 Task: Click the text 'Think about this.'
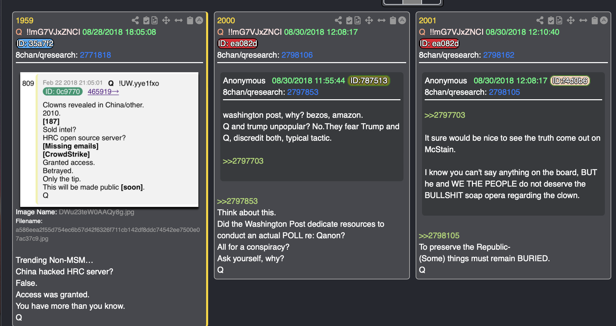(247, 213)
